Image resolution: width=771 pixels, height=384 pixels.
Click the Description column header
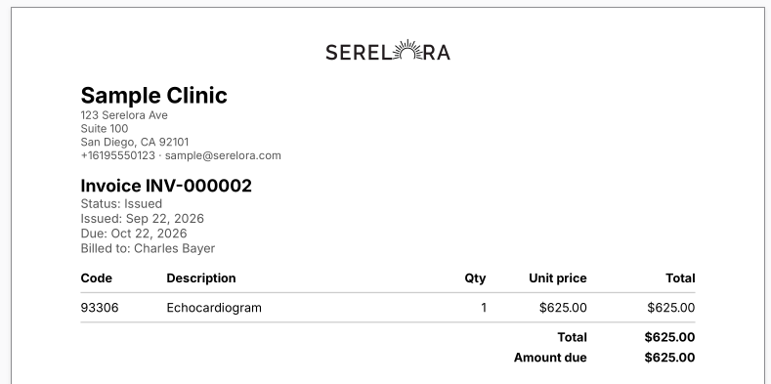[201, 278]
